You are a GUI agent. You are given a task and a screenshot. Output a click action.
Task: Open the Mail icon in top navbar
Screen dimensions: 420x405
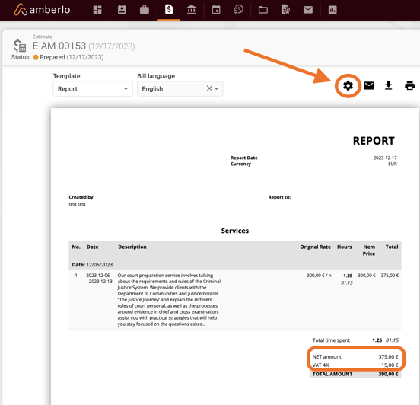308,10
